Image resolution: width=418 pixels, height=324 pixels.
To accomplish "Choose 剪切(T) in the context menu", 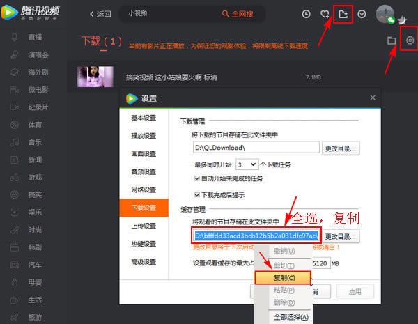I will coord(284,265).
